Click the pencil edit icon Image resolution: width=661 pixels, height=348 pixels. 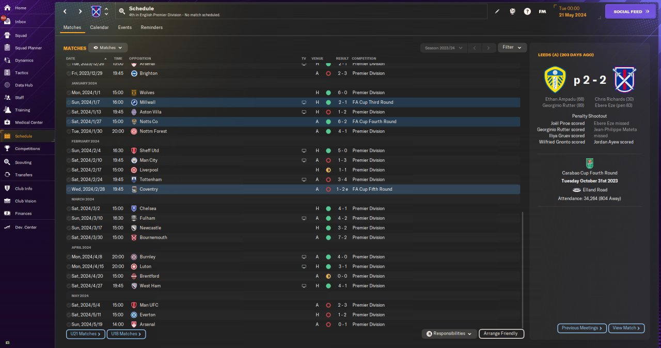point(497,11)
